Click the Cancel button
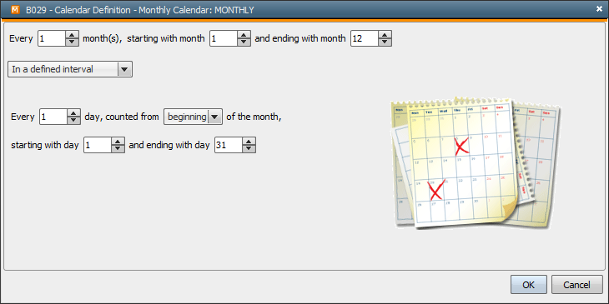 pos(576,285)
